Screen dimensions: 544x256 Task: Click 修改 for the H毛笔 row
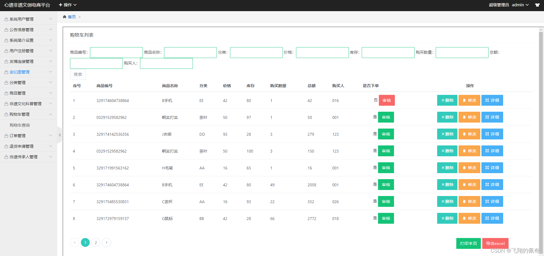[x=469, y=168]
